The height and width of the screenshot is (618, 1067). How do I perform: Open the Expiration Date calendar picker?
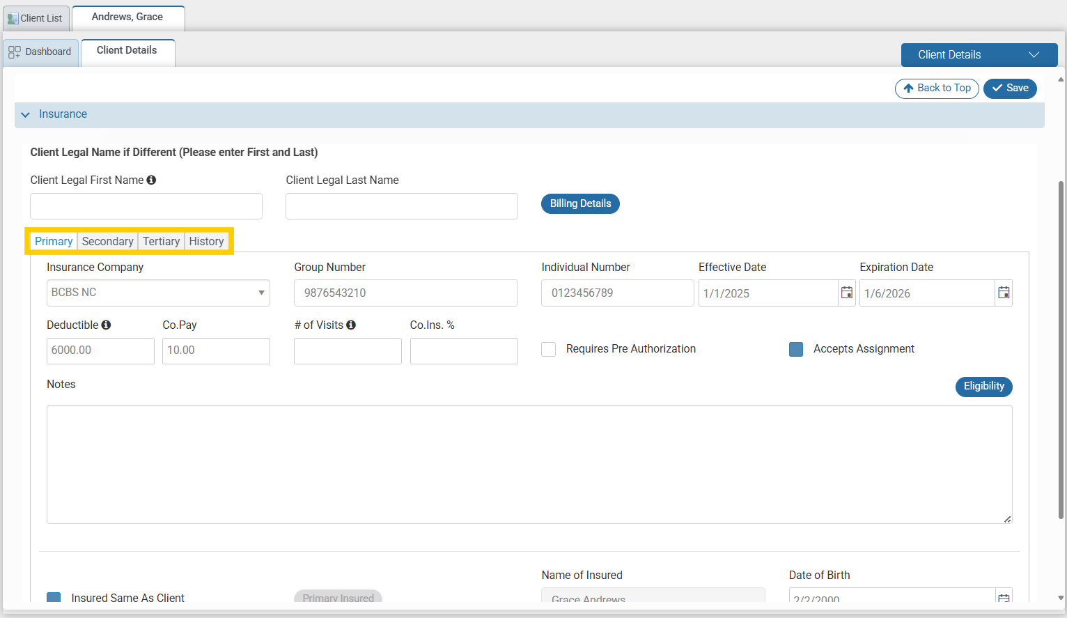(x=1004, y=293)
